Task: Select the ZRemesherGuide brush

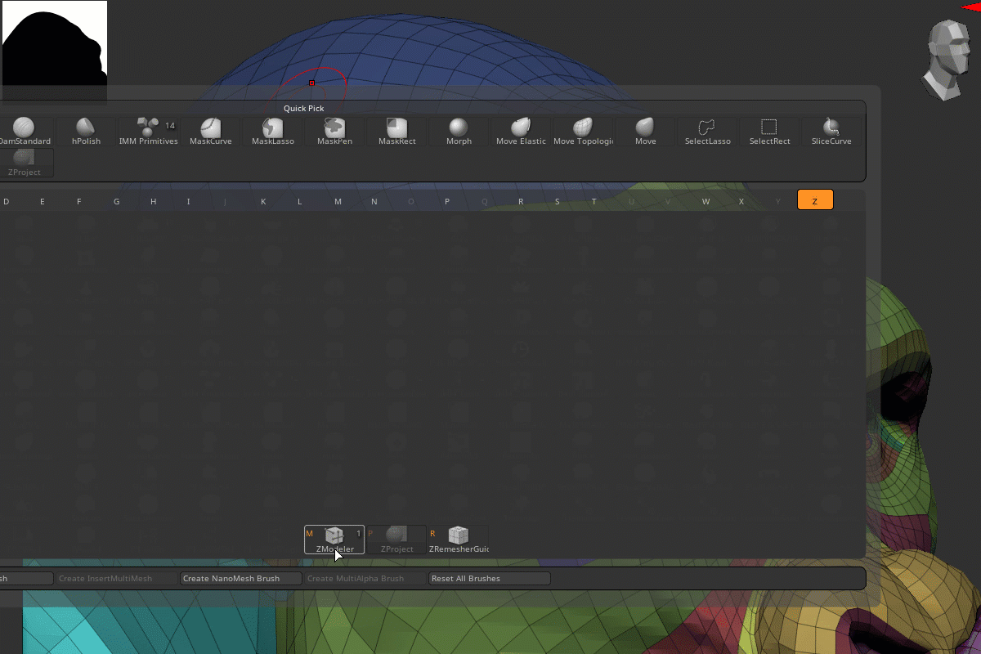Action: [459, 540]
